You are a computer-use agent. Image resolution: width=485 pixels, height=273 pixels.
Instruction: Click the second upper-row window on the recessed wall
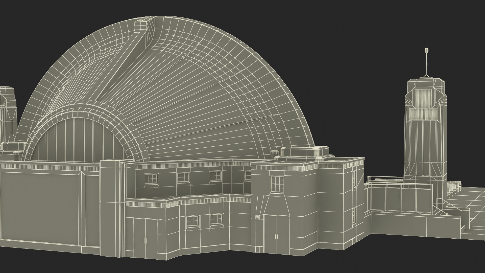click(183, 177)
